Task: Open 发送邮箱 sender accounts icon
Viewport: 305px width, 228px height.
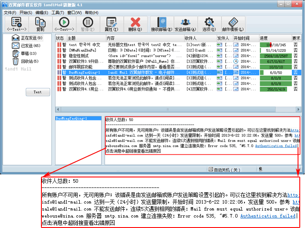Action: [x=185, y=24]
